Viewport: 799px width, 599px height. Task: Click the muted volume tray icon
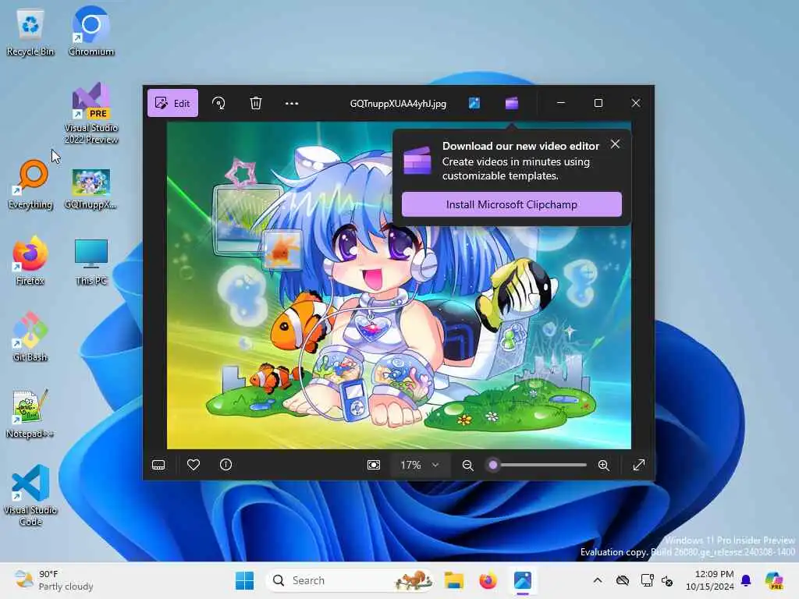[667, 580]
